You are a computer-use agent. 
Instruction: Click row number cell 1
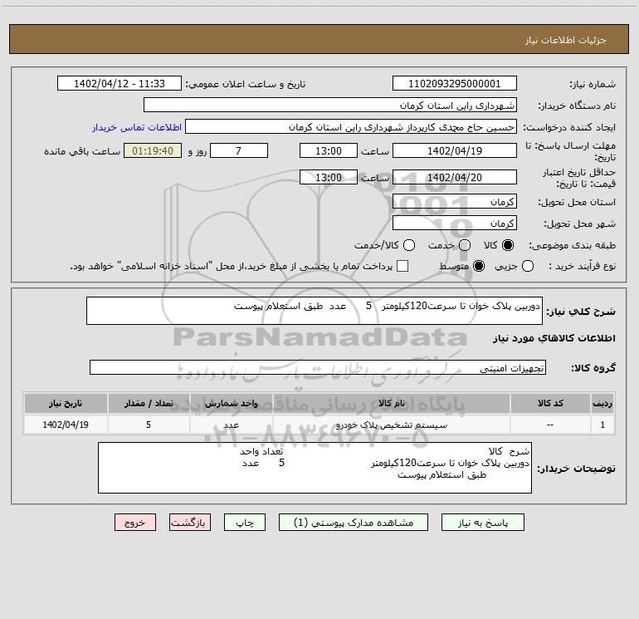pos(602,425)
